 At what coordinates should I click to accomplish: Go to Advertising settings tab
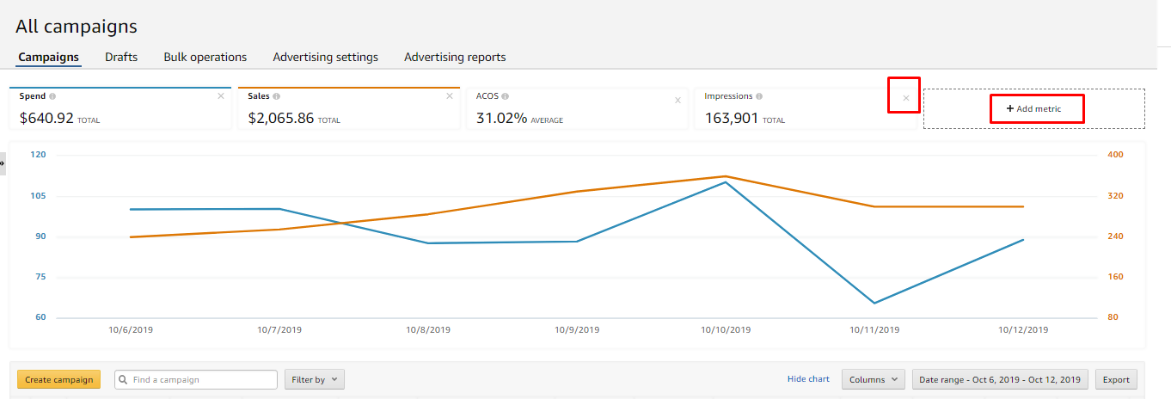[325, 58]
